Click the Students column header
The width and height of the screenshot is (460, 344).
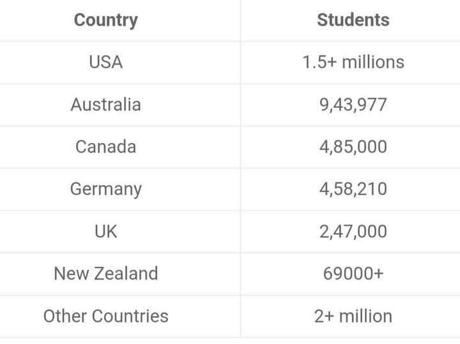coord(353,20)
